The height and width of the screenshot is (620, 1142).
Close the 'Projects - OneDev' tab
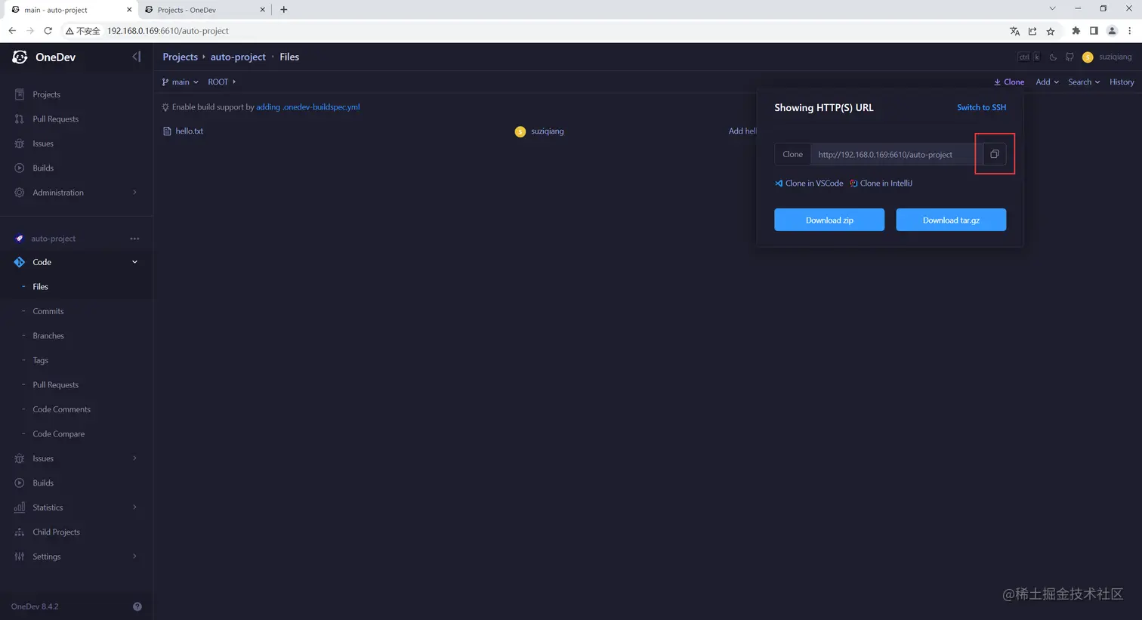click(x=262, y=10)
